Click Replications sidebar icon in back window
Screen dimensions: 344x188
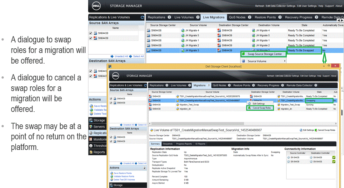[x=91, y=133]
